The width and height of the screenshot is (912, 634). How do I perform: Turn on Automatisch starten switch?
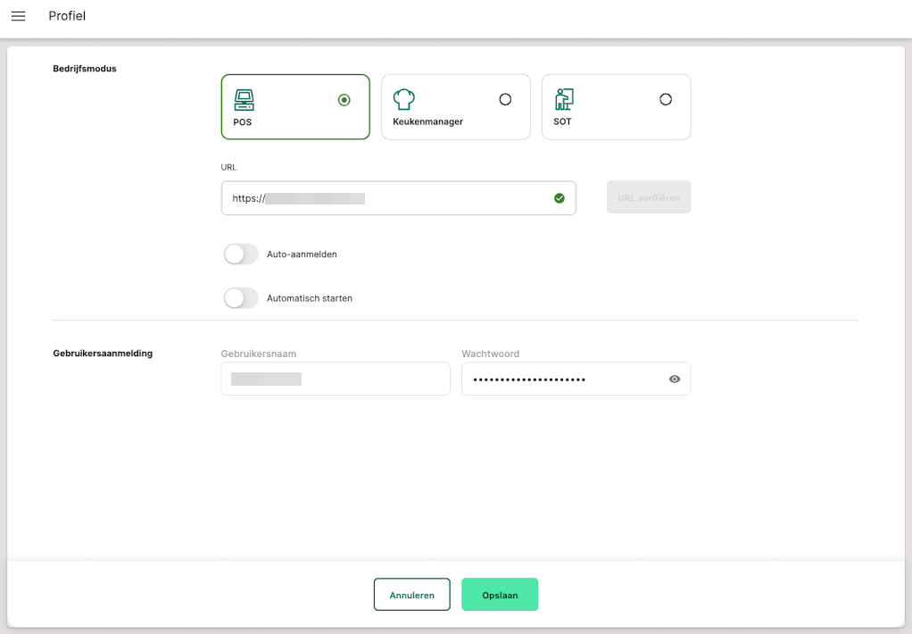[241, 298]
